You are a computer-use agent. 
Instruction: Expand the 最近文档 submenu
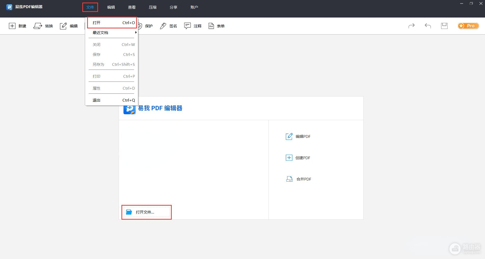coord(112,33)
